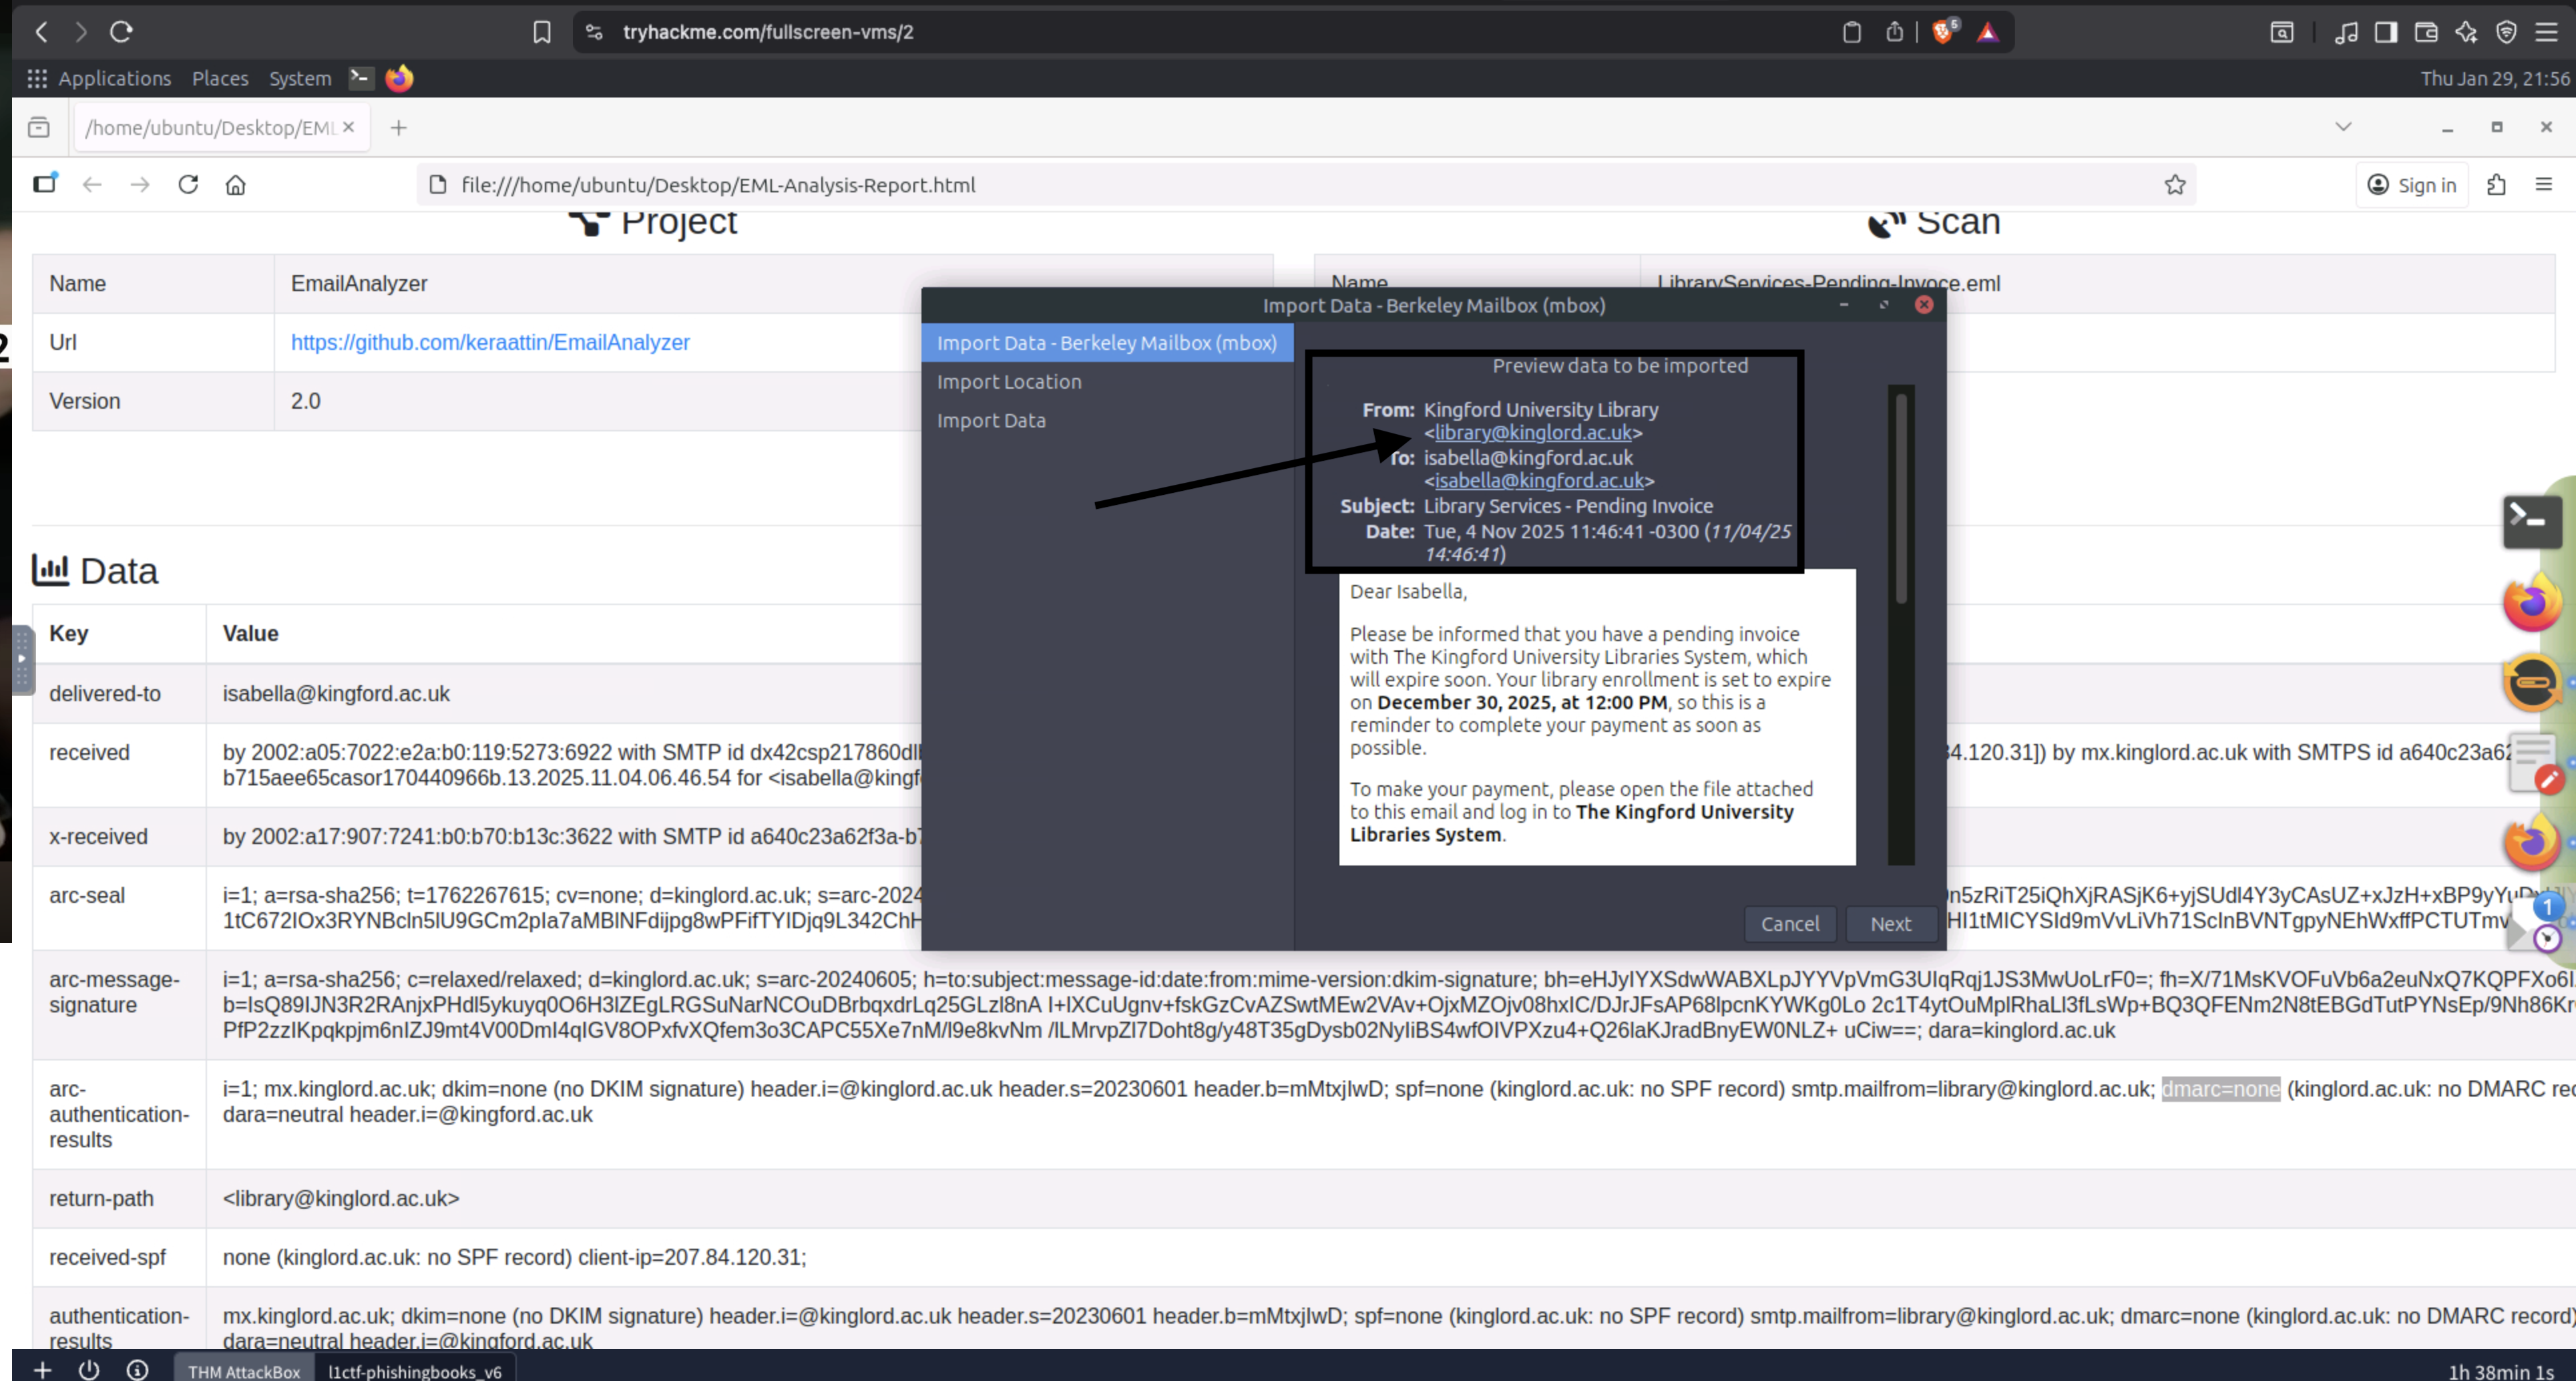Click the outer browser back arrow
This screenshot has width=2576, height=1381.
(41, 32)
